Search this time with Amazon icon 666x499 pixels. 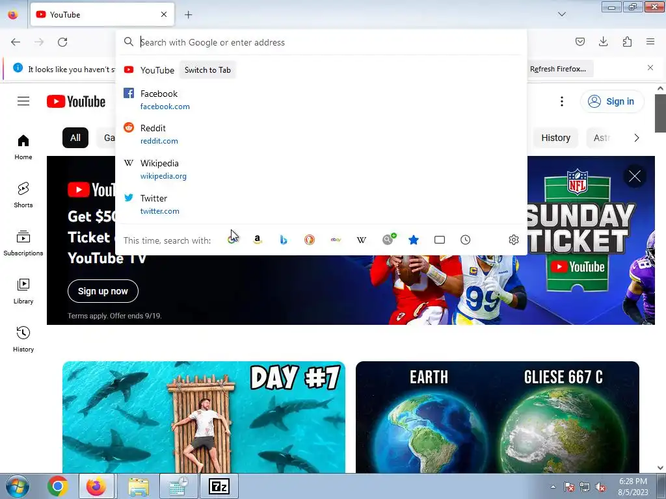[x=258, y=240]
